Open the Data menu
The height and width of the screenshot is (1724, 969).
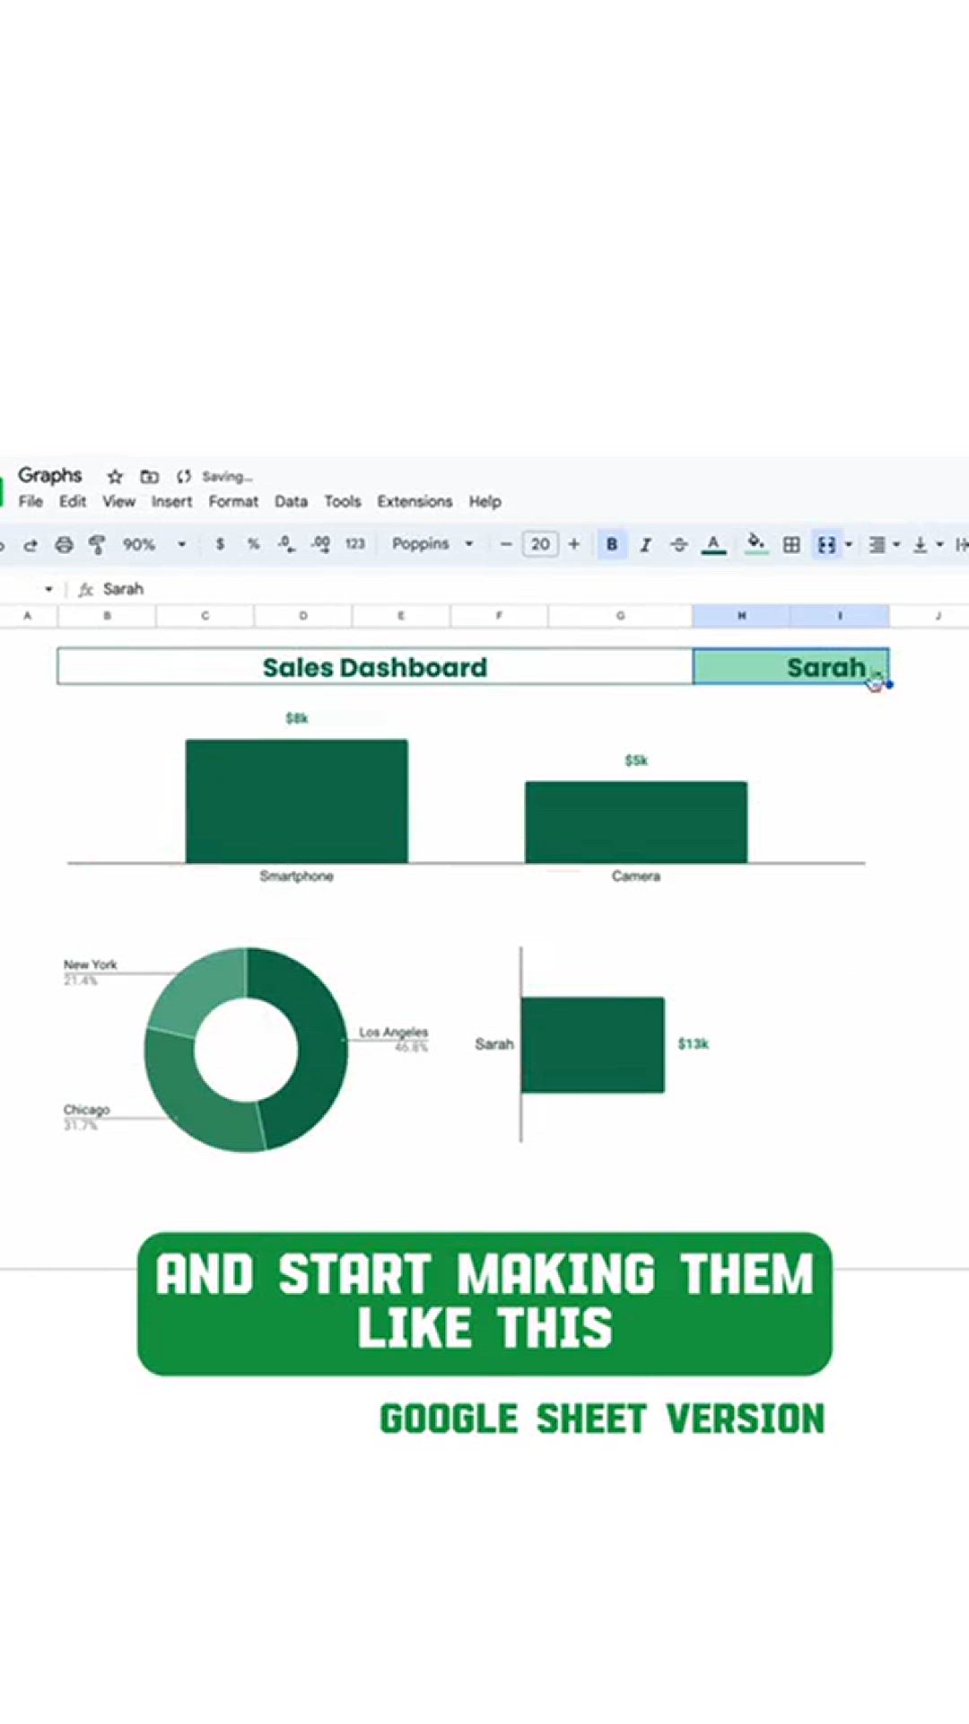pos(291,501)
